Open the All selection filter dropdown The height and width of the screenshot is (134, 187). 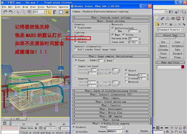(44, 11)
